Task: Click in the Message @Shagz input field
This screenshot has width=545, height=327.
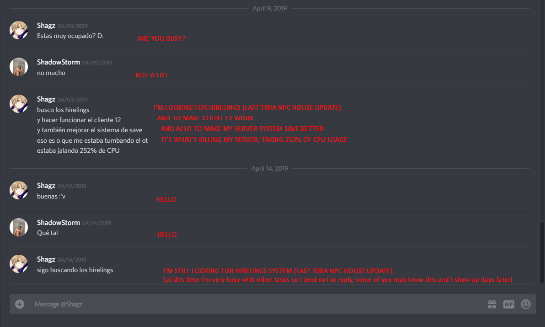Action: (257, 305)
